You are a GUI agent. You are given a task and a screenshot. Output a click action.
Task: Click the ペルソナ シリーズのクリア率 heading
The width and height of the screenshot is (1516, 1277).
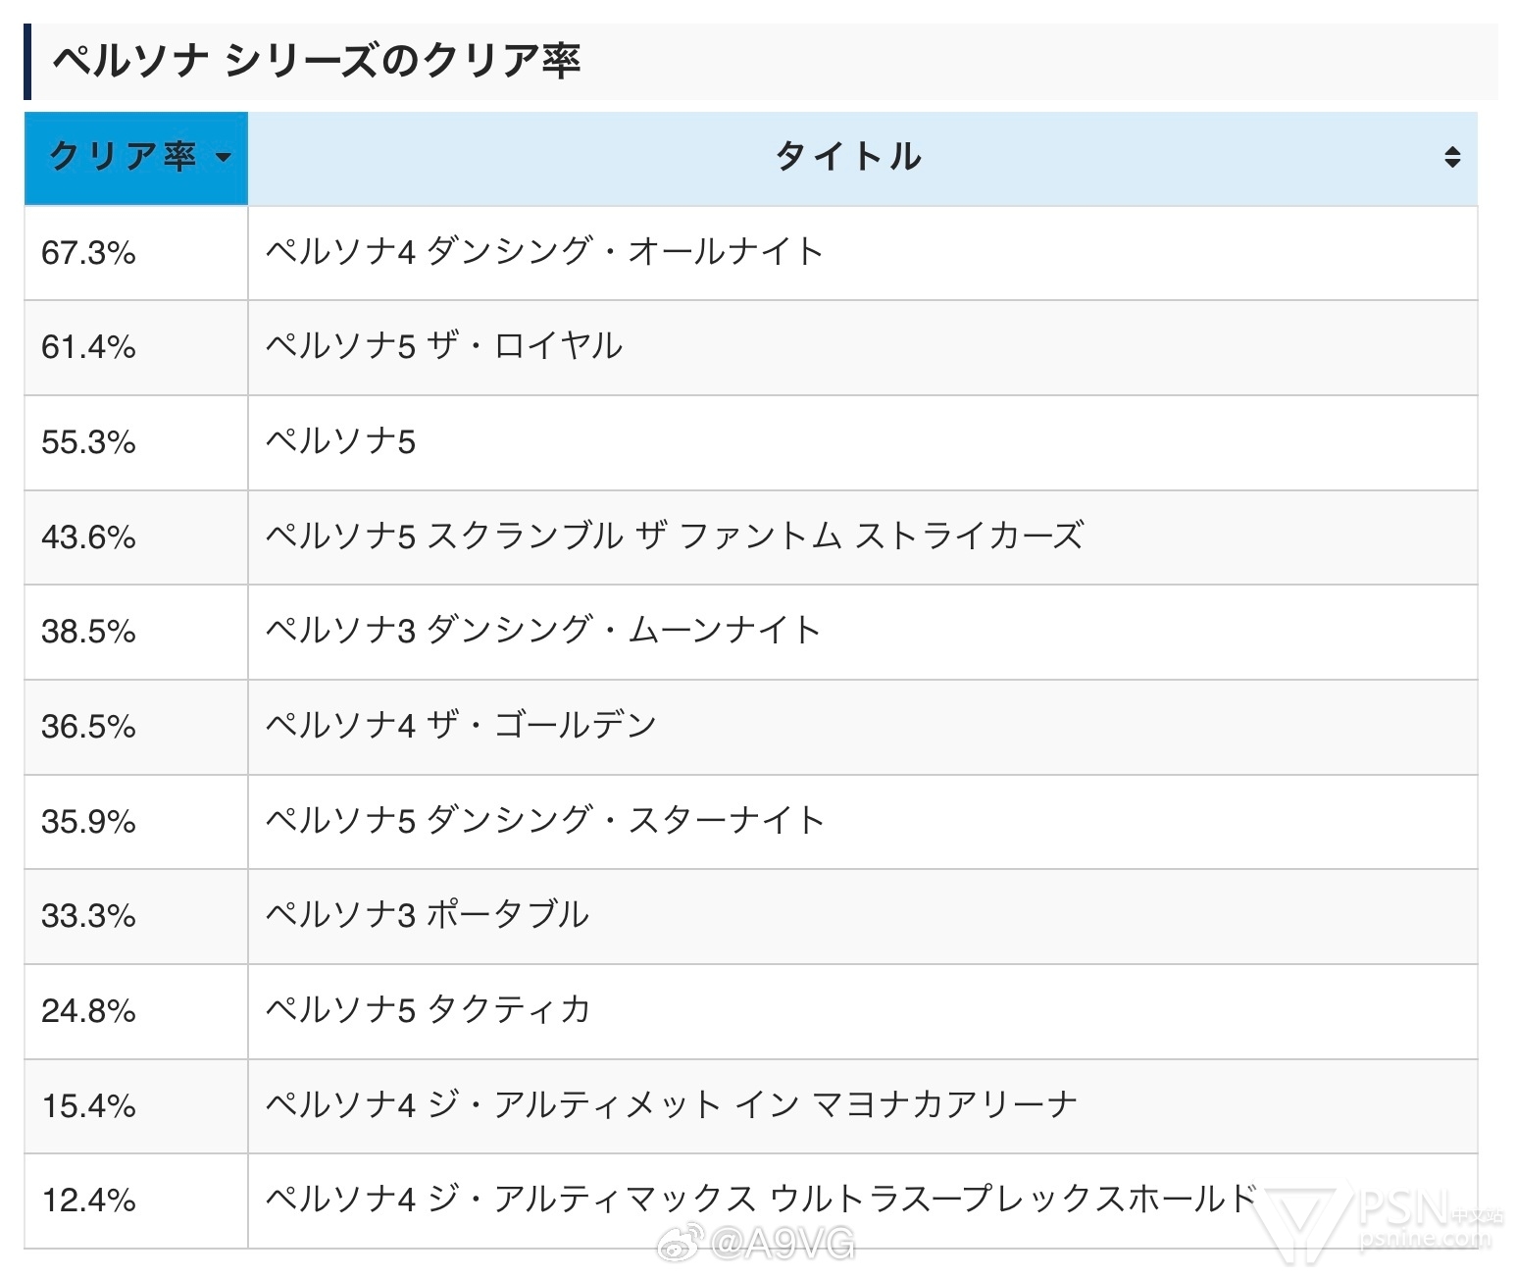tap(316, 61)
